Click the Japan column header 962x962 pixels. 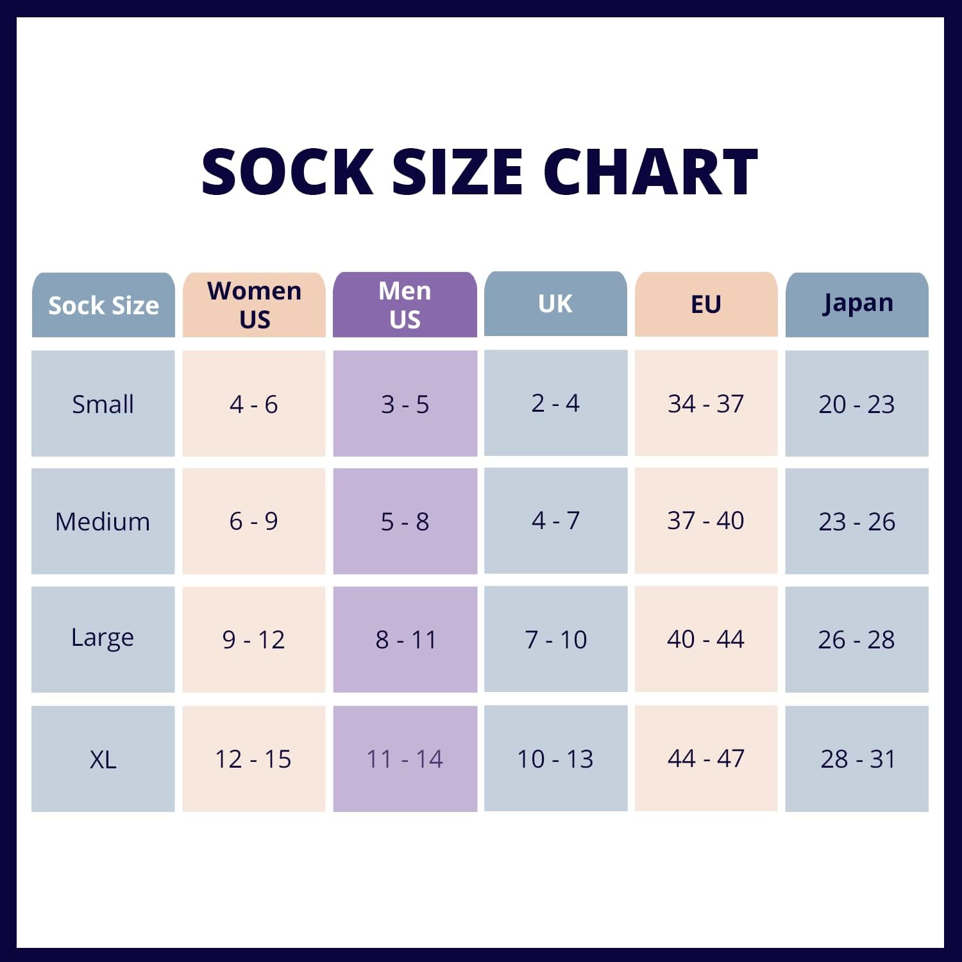857,304
